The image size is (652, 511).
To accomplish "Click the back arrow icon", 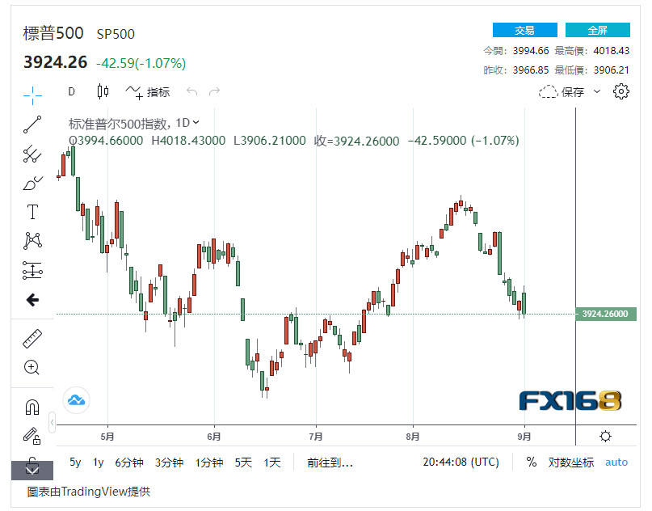I will click(32, 300).
